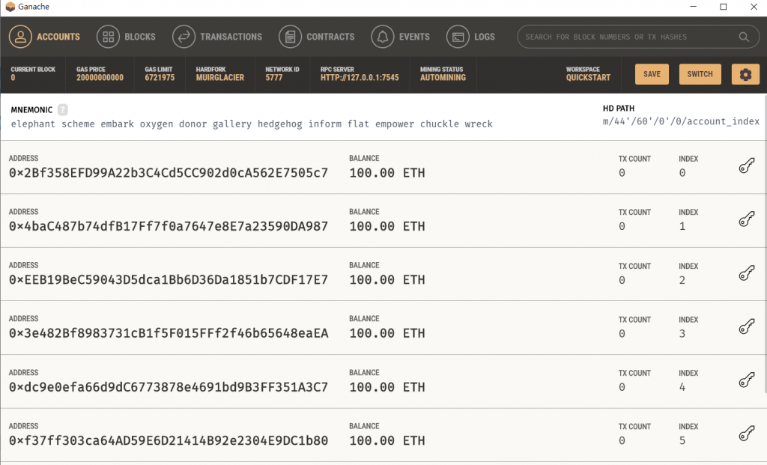This screenshot has width=767, height=465.
Task: Go to the Contracts tab
Action: [317, 37]
